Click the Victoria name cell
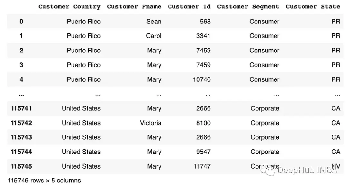 (151, 123)
